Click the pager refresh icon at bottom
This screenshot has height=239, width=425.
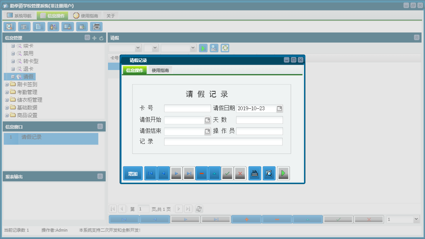199,209
